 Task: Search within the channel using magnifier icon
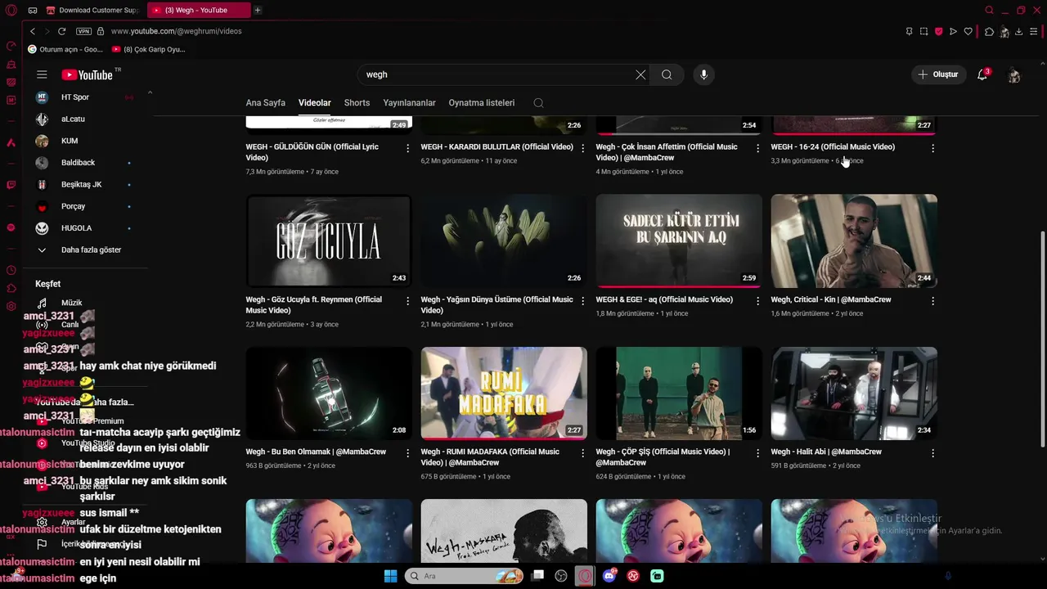pos(538,103)
